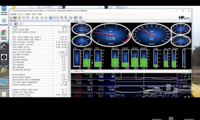This screenshot has width=200, height=120.
Task: Open the Log File menu
Action: coord(13,14)
